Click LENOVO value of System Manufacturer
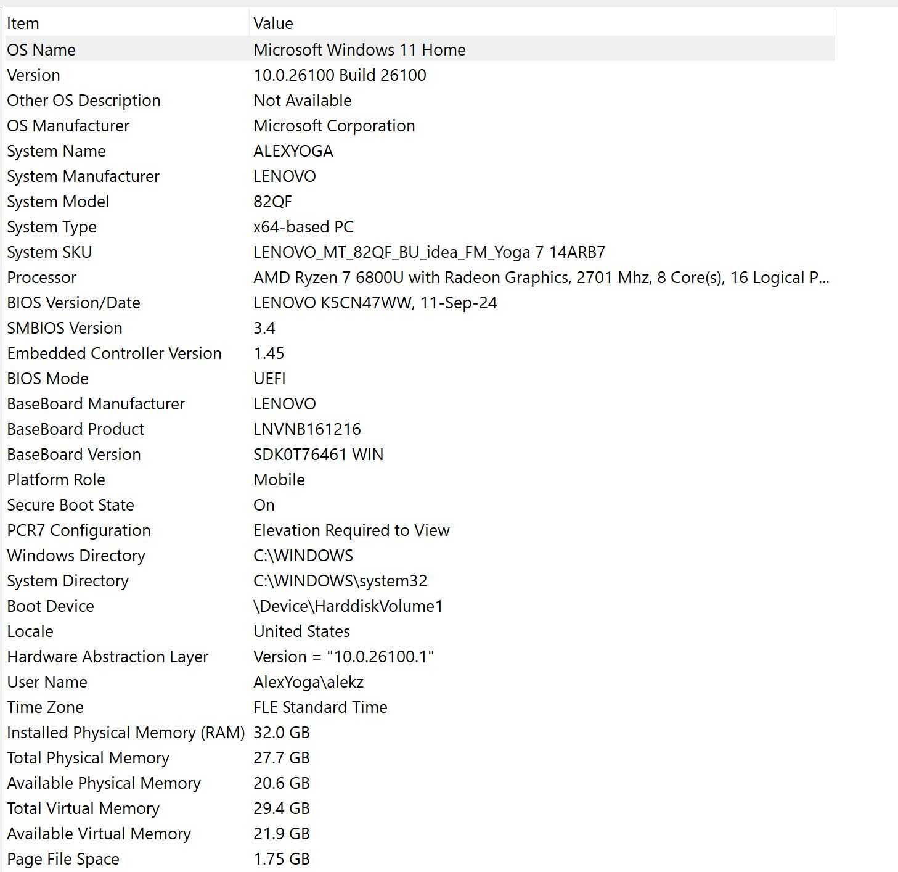The image size is (898, 872). tap(284, 176)
